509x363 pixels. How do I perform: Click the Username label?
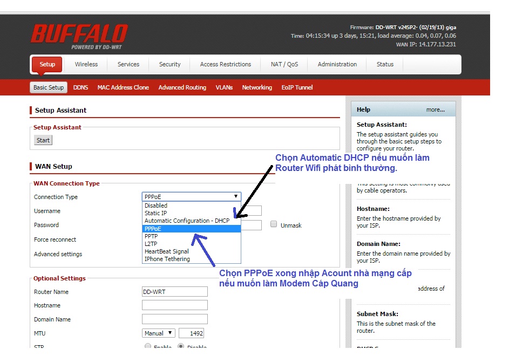click(x=47, y=211)
